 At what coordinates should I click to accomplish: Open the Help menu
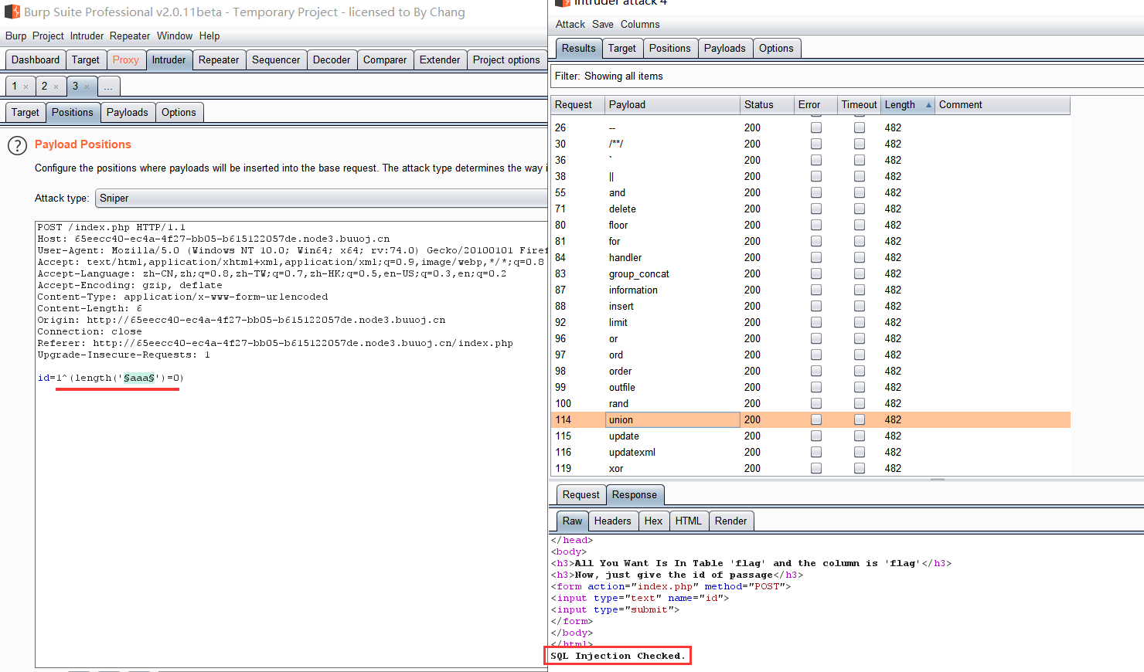pyautogui.click(x=209, y=36)
